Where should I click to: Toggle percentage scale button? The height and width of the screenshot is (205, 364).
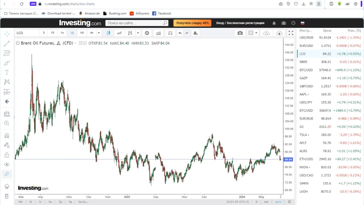coord(257,202)
